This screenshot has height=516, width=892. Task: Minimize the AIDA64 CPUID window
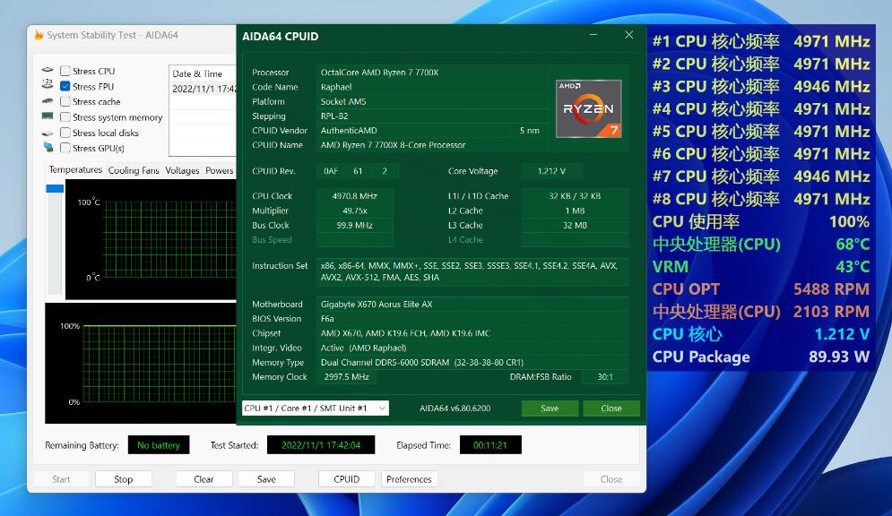593,35
